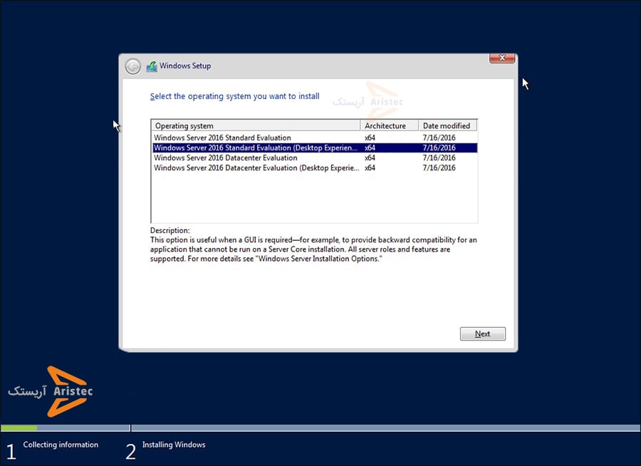Image resolution: width=641 pixels, height=466 pixels.
Task: Click the green portion of the progress bar
Action: [19, 428]
